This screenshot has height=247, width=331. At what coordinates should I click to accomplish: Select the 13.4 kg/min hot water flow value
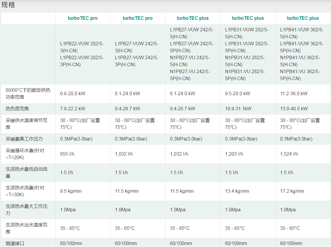tap(237, 191)
